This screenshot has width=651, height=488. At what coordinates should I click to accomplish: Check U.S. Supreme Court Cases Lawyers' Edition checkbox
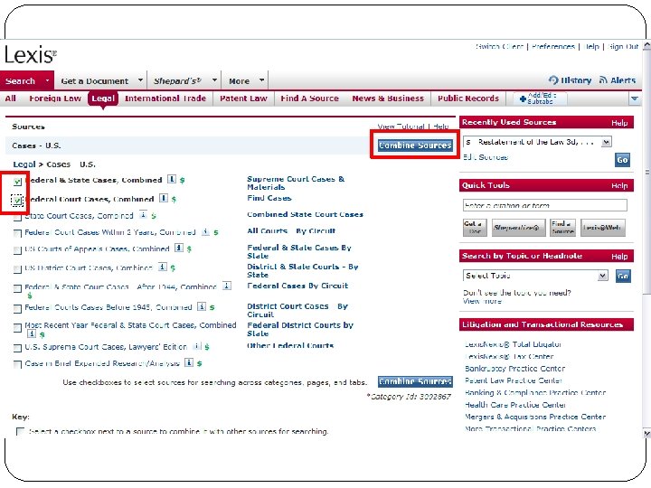17,348
